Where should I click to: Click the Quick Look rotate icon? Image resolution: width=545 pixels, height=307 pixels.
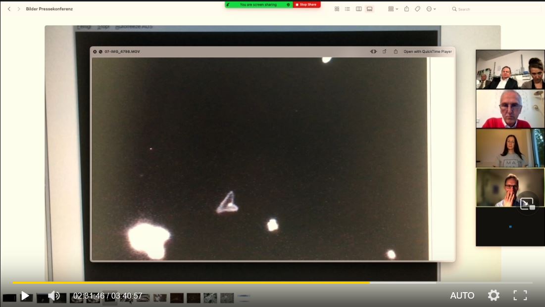385,51
